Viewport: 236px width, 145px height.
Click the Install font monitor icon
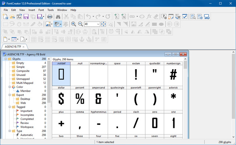[x=206, y=17]
